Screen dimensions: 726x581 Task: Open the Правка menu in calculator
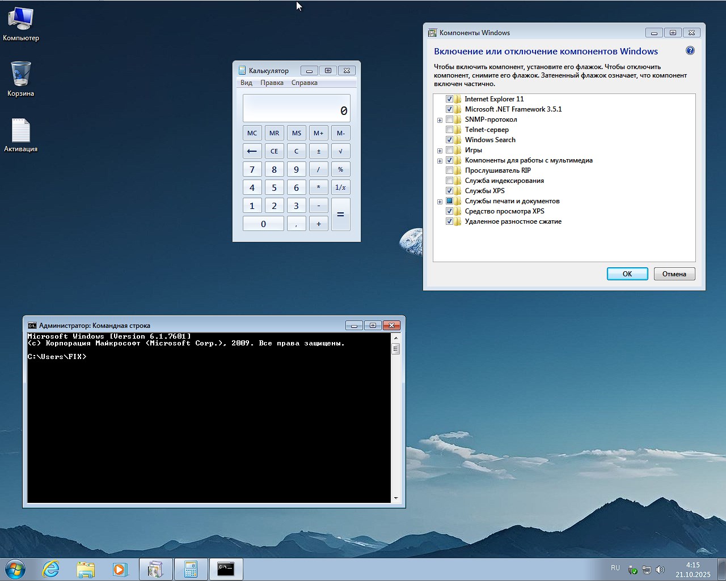tap(272, 83)
